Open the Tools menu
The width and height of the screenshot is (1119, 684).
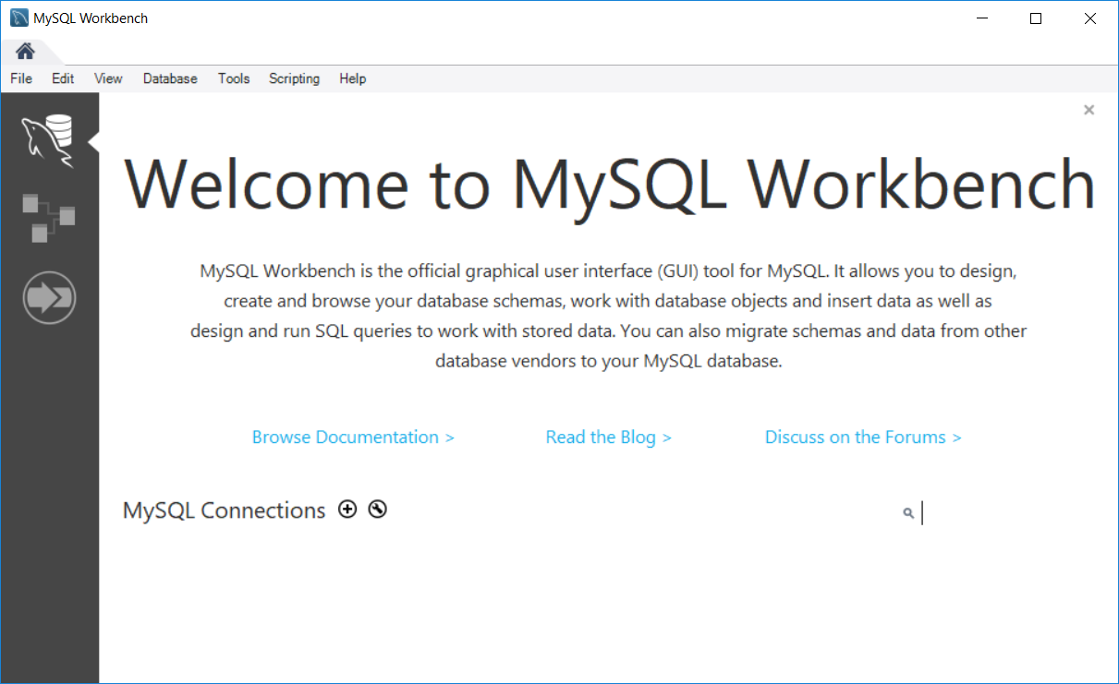(x=234, y=78)
